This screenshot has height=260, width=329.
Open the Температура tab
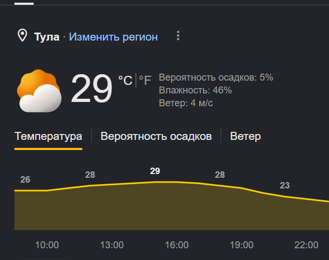click(48, 137)
